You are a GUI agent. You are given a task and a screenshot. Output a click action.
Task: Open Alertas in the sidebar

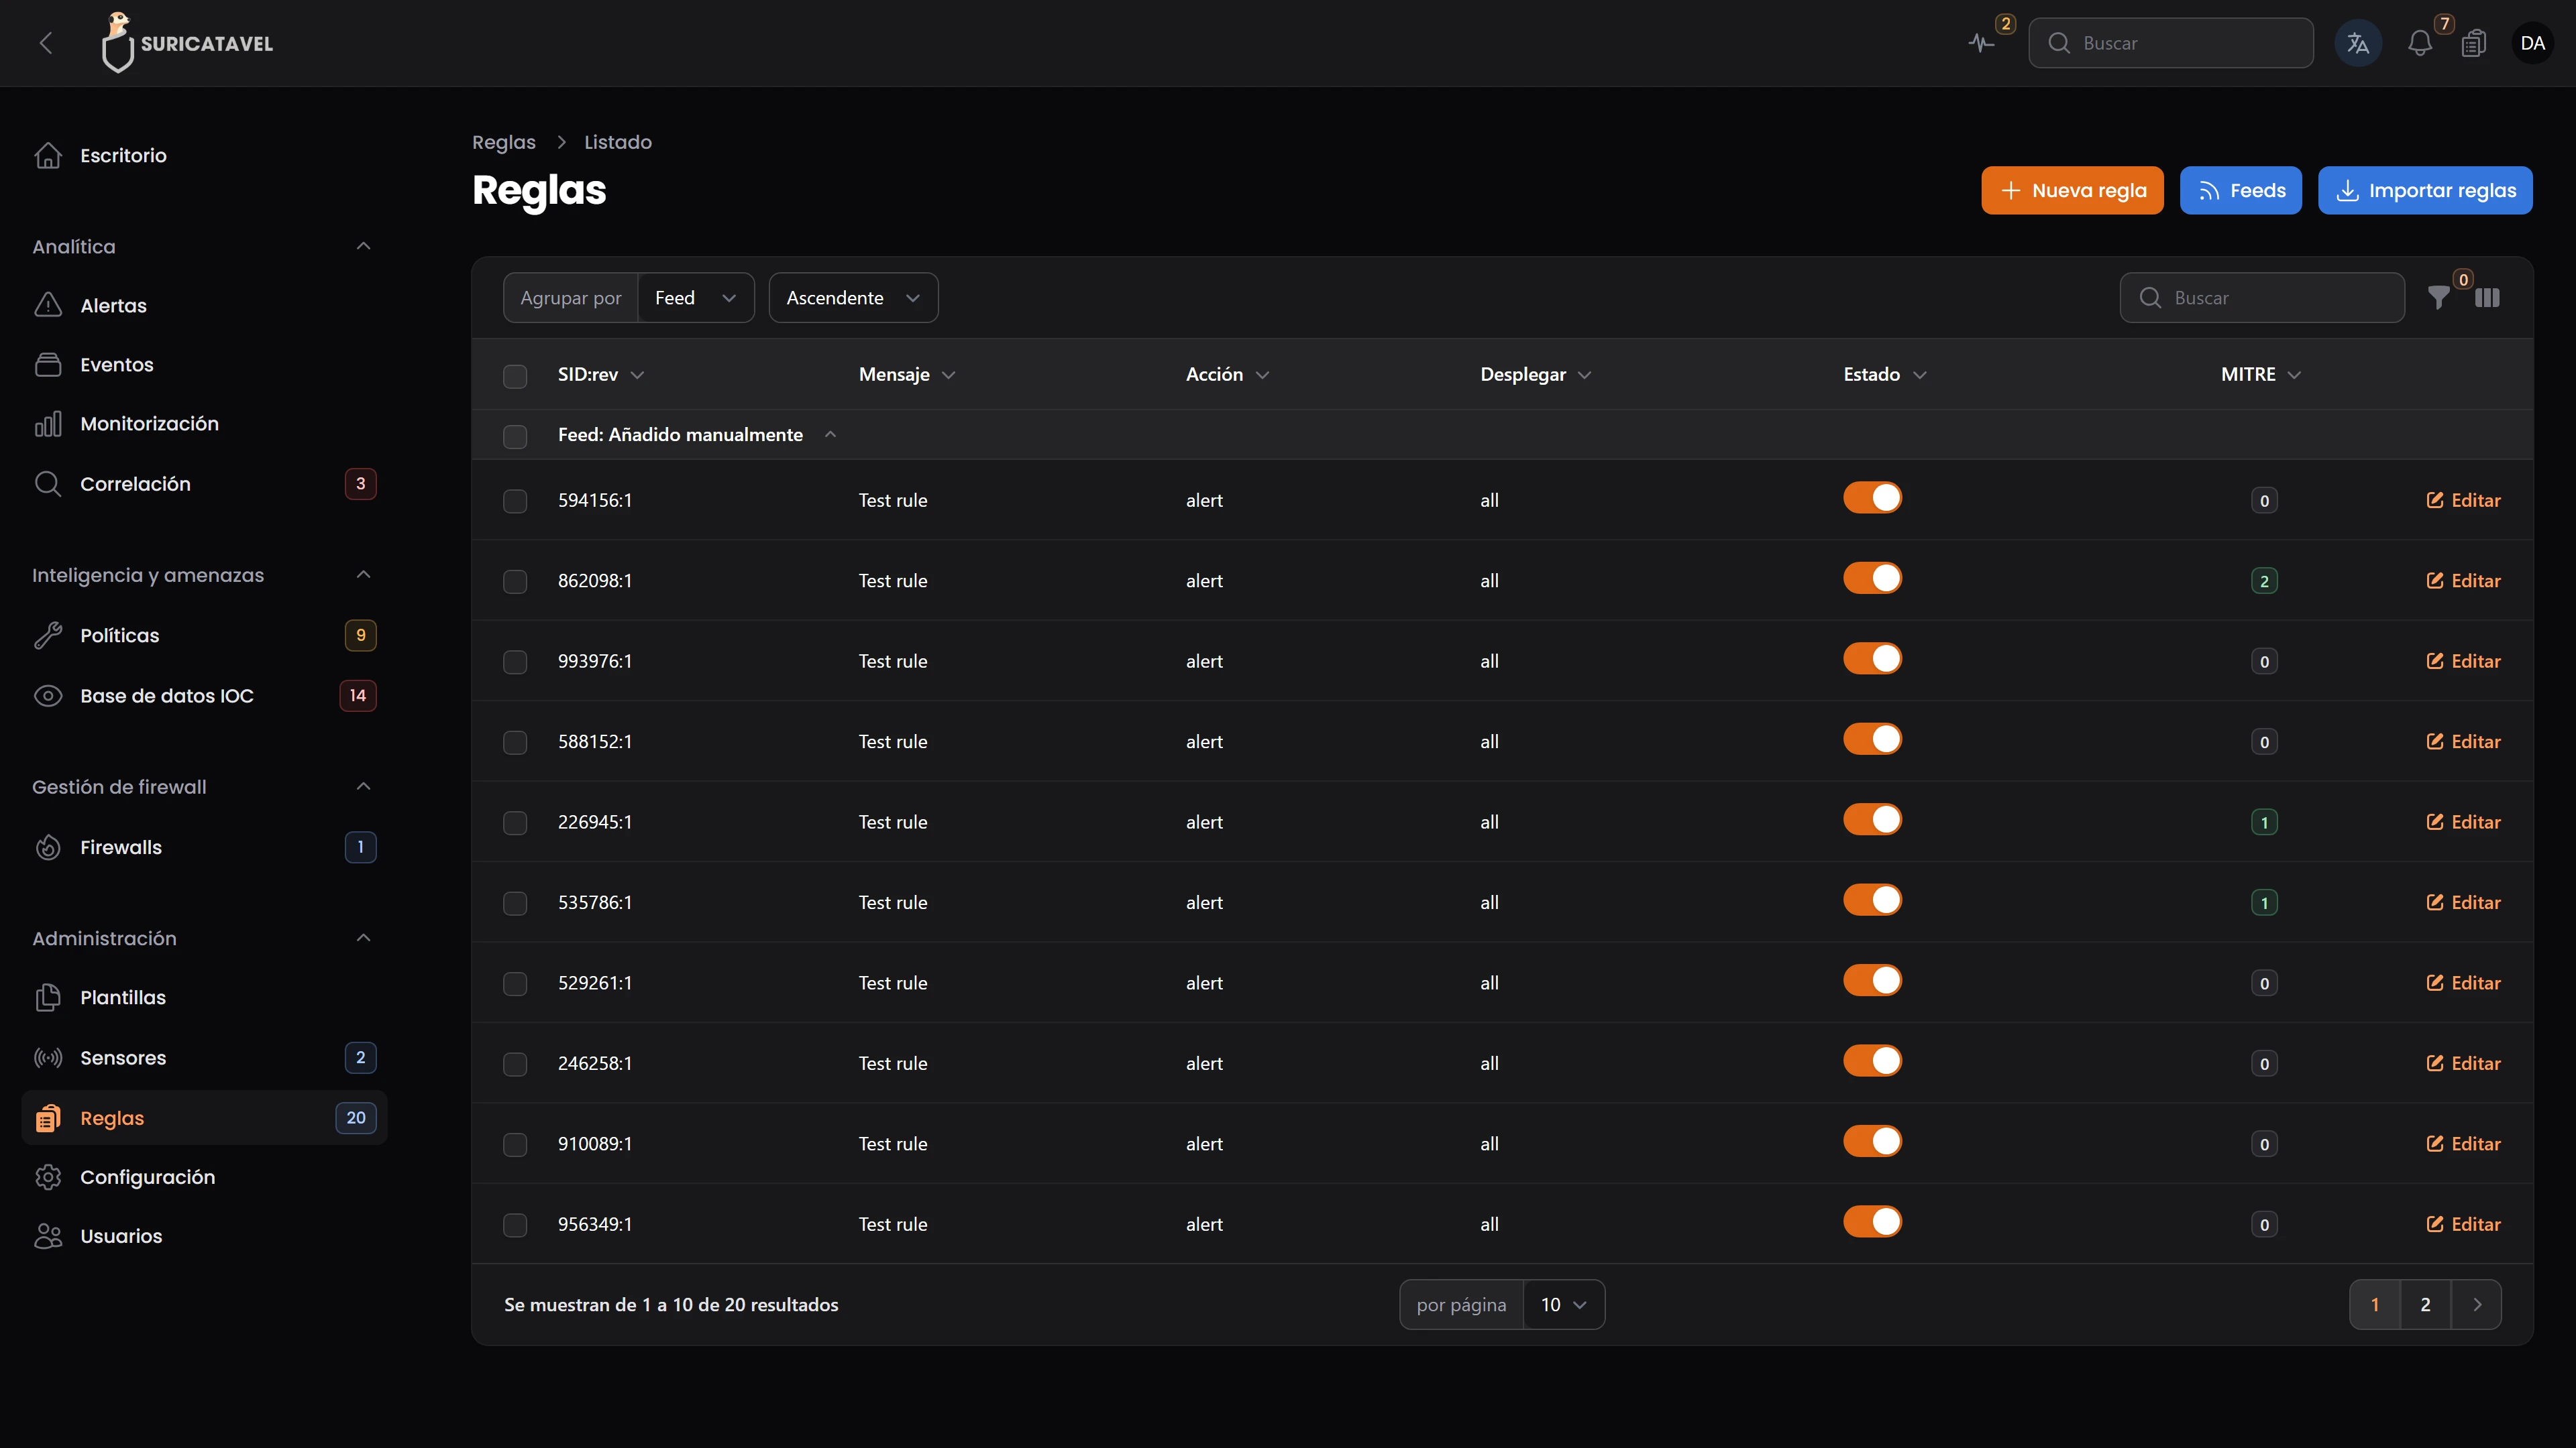pos(113,306)
